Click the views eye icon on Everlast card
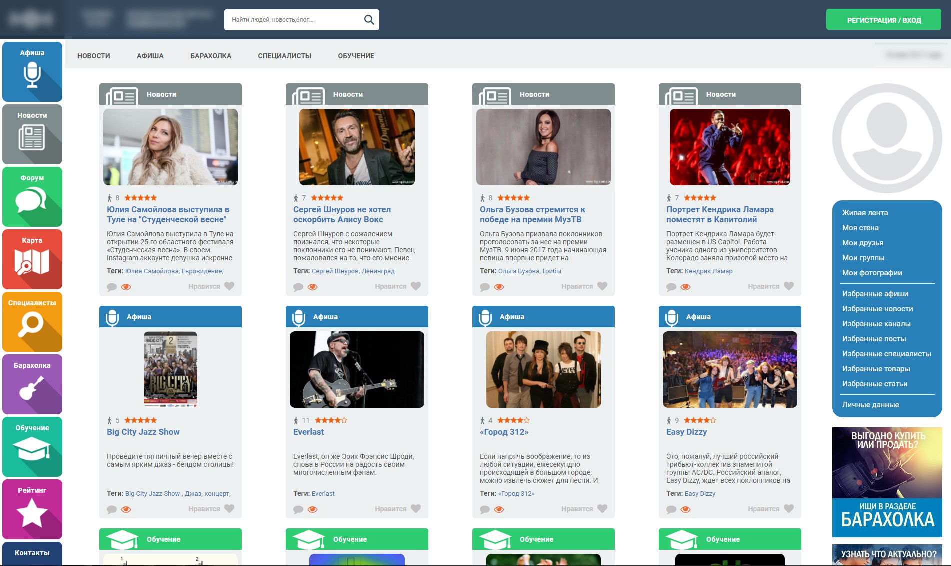951x566 pixels. pyautogui.click(x=313, y=509)
